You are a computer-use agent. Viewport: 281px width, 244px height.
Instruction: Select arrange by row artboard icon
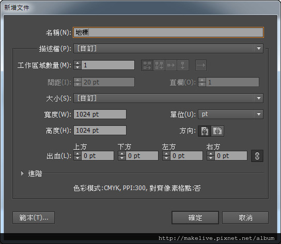point(171,65)
